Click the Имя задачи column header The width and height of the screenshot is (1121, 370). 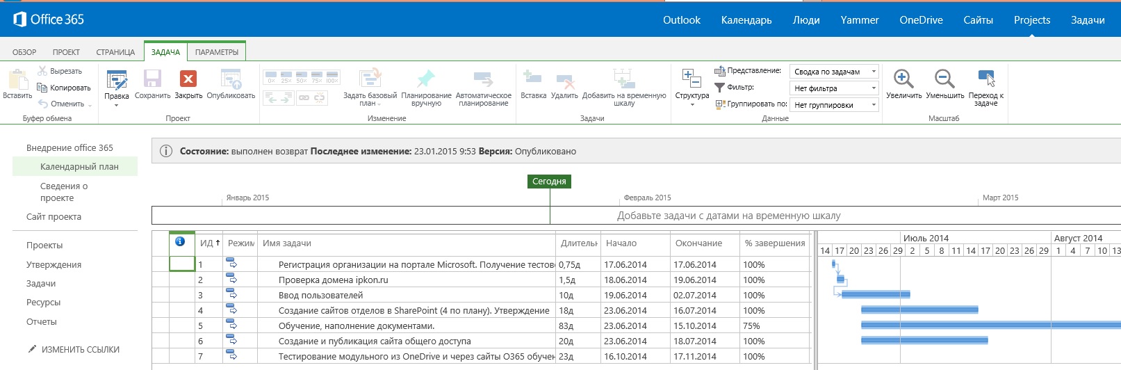pyautogui.click(x=407, y=243)
